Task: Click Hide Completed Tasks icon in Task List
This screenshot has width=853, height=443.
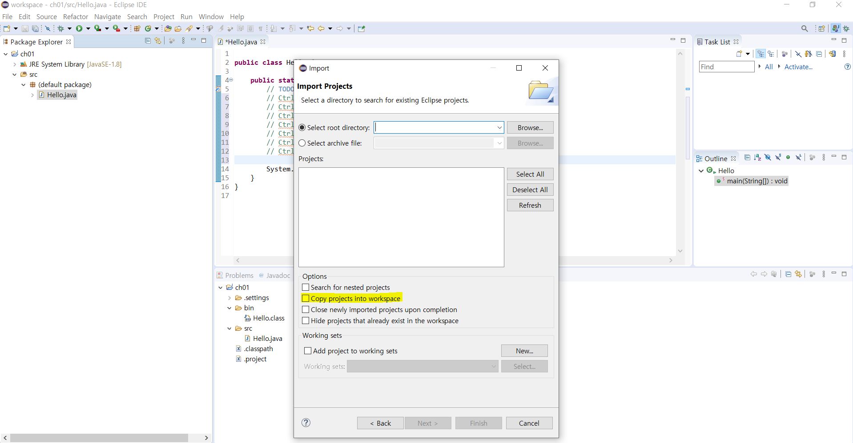Action: [798, 54]
